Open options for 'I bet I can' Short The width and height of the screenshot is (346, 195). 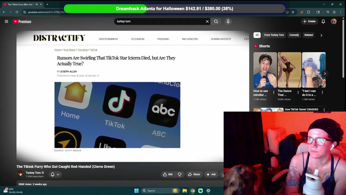coord(322,93)
